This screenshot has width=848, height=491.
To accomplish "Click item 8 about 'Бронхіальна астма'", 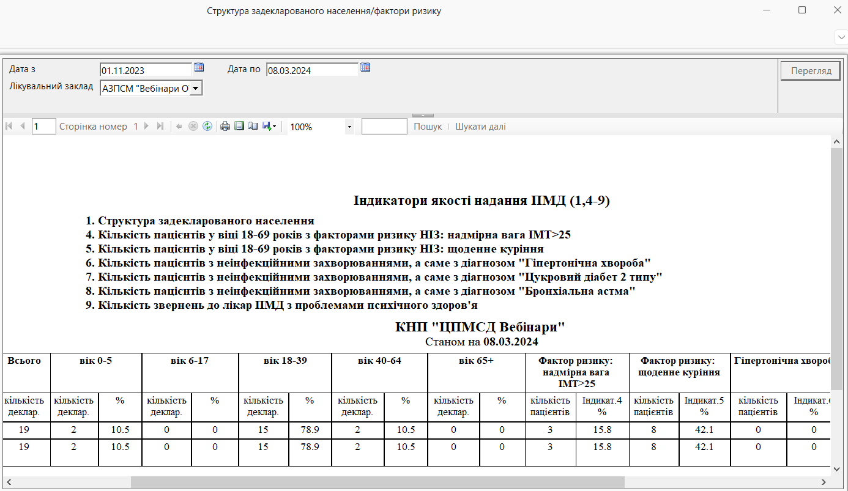I will (360, 291).
